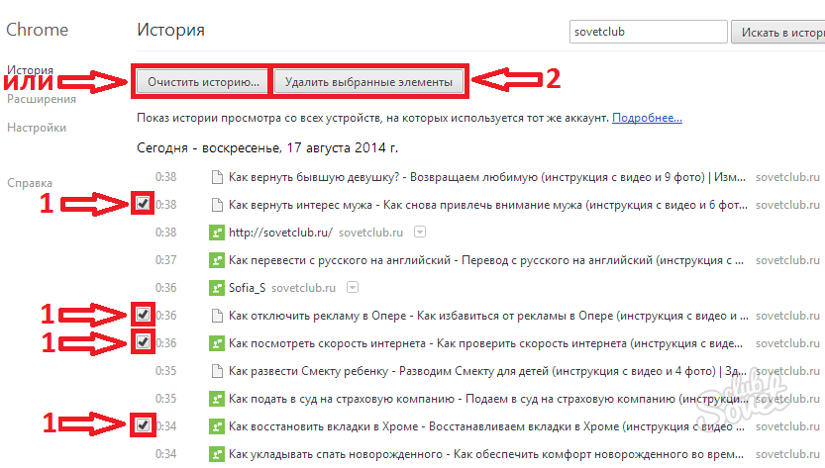Image resolution: width=825 pixels, height=468 pixels.
Task: Click green favicon beside Sofia_S entry
Action: pyautogui.click(x=217, y=288)
